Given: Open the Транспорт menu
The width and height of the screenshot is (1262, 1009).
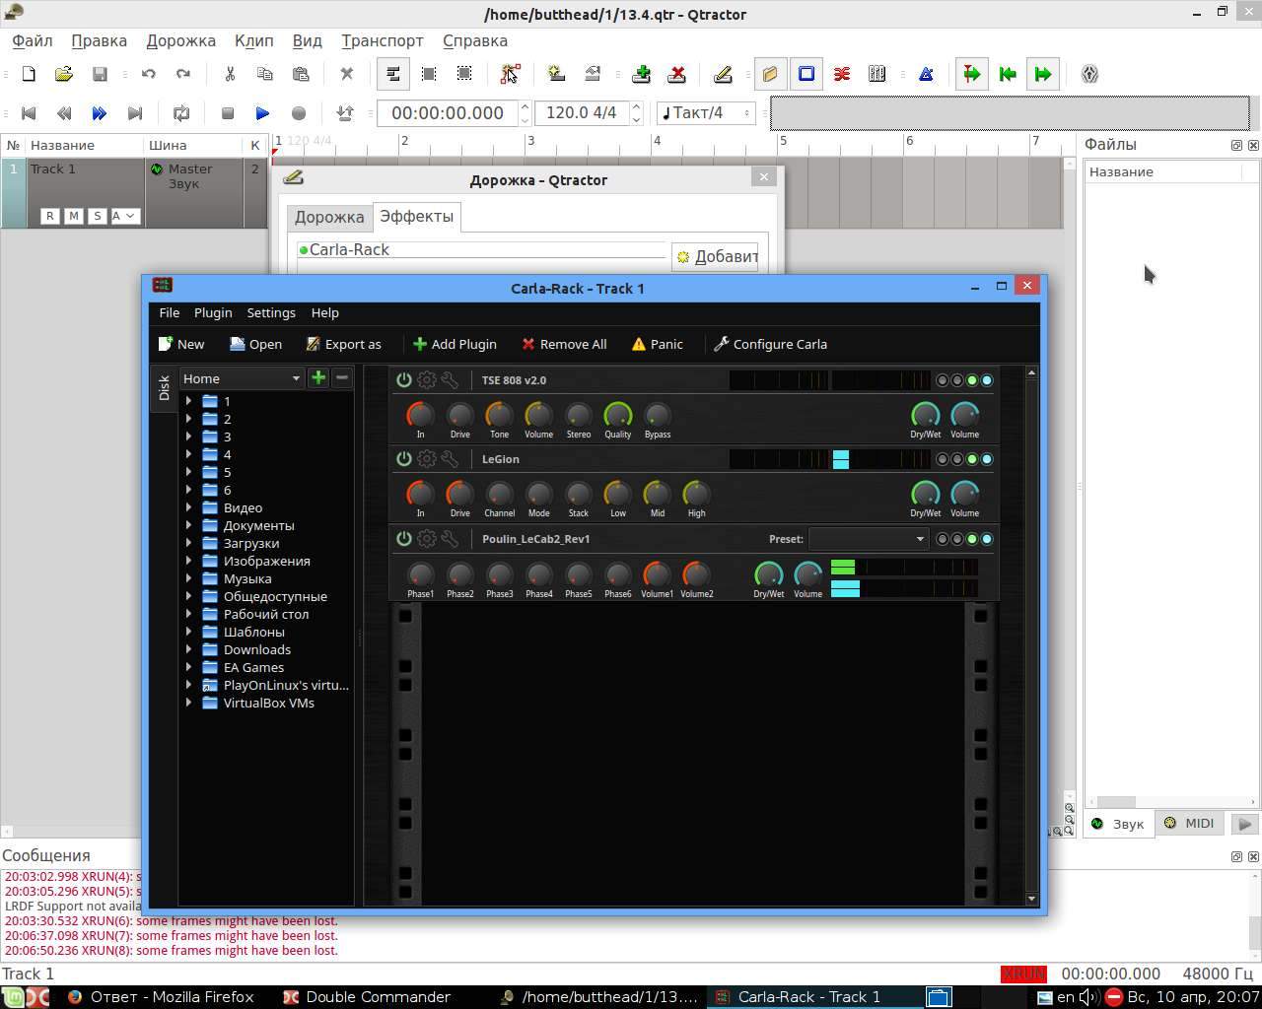Looking at the screenshot, I should point(382,40).
